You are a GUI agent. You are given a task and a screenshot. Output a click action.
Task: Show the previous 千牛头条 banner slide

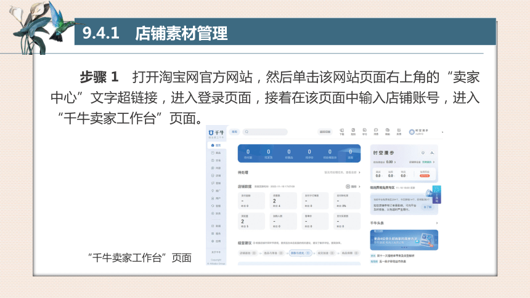[372, 240]
